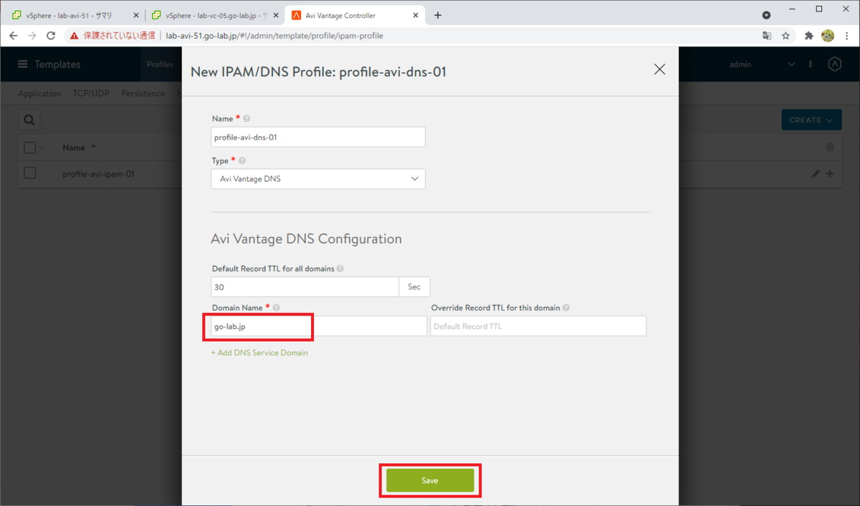This screenshot has height=506, width=860.
Task: Click Add DNS Service Domain link
Action: [x=259, y=353]
